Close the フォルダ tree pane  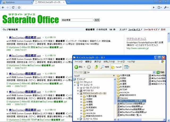[x=114, y=76]
